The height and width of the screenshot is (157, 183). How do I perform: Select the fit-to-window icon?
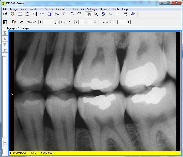point(20,14)
